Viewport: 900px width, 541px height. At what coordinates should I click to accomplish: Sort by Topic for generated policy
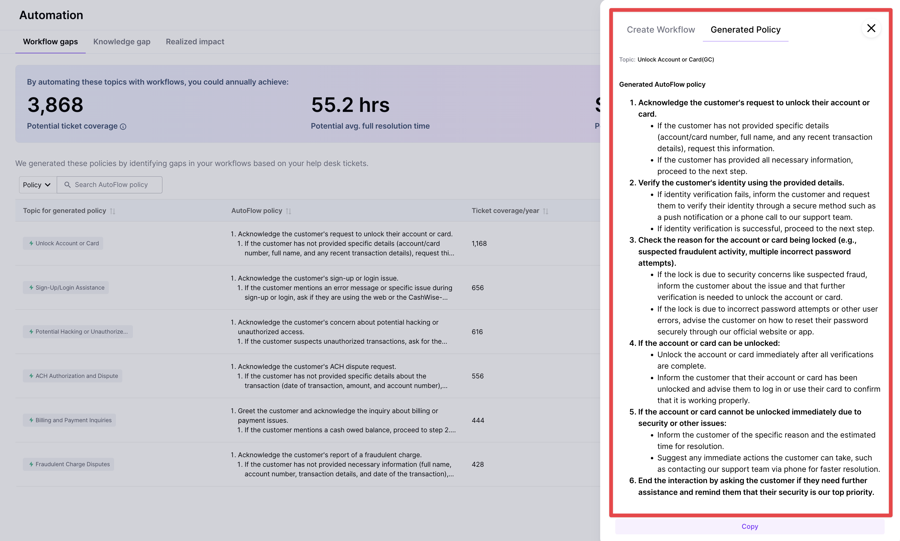[x=113, y=211]
